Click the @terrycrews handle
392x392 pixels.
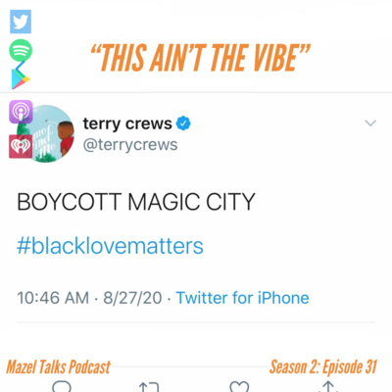pos(130,145)
